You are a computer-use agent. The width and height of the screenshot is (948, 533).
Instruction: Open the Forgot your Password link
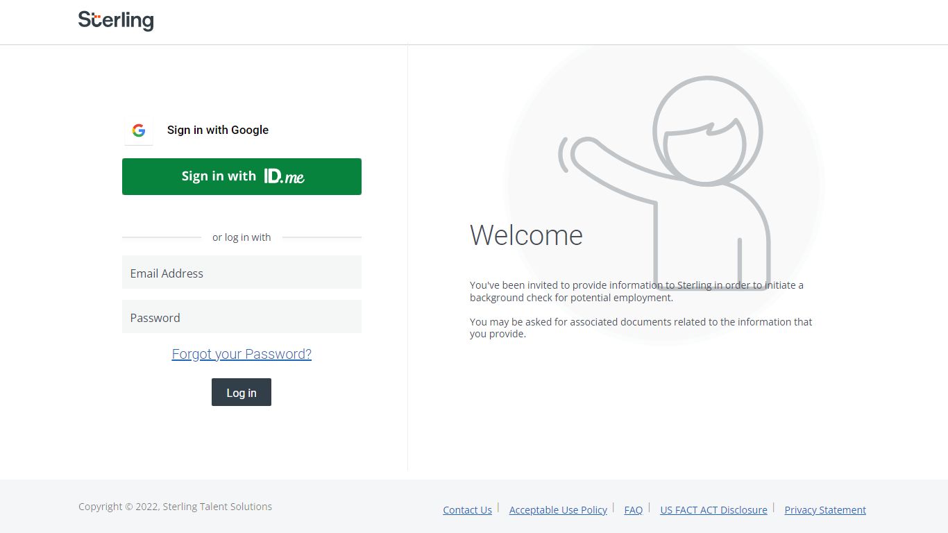click(x=242, y=354)
